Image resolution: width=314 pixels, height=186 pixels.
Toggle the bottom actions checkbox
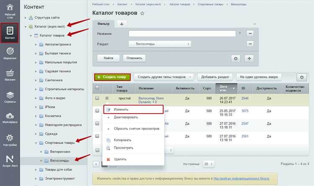click(x=97, y=150)
